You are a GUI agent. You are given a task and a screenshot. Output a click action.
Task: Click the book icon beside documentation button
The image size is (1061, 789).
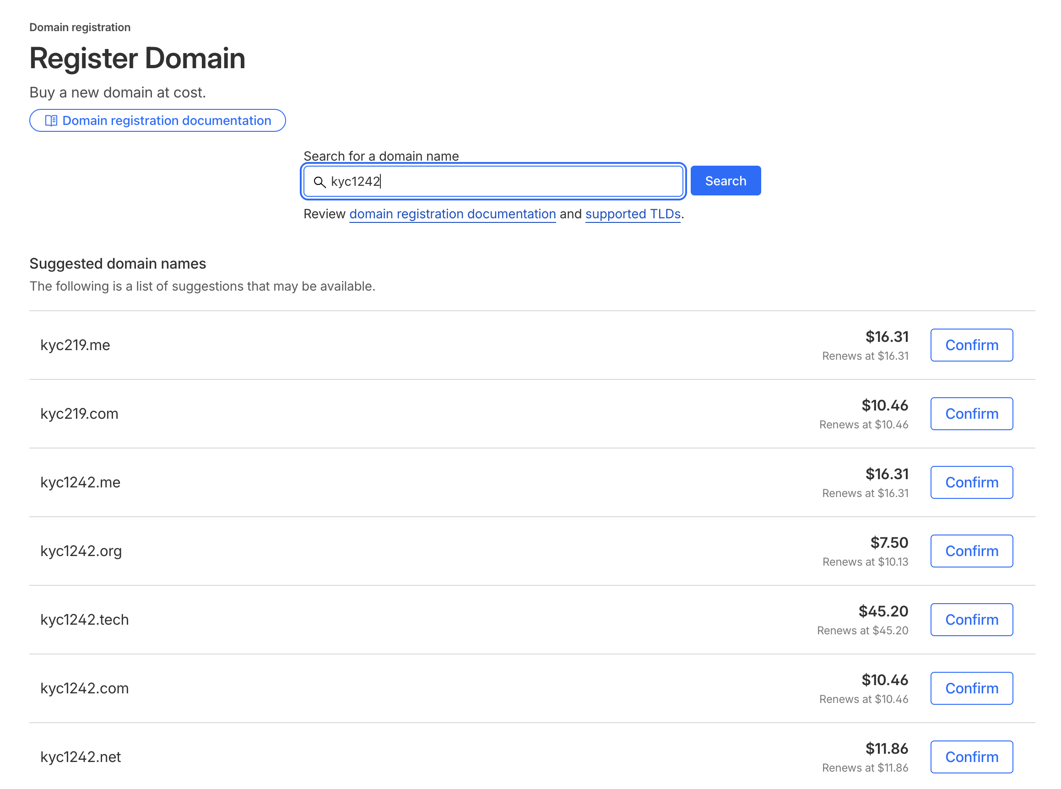(51, 120)
